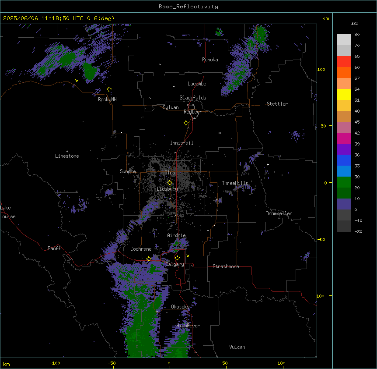Select the RedDeer city label
The height and width of the screenshot is (369, 377).
coord(192,112)
